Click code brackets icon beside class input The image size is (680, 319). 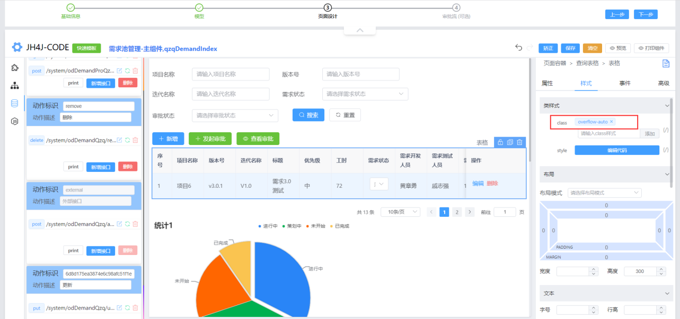(x=666, y=130)
